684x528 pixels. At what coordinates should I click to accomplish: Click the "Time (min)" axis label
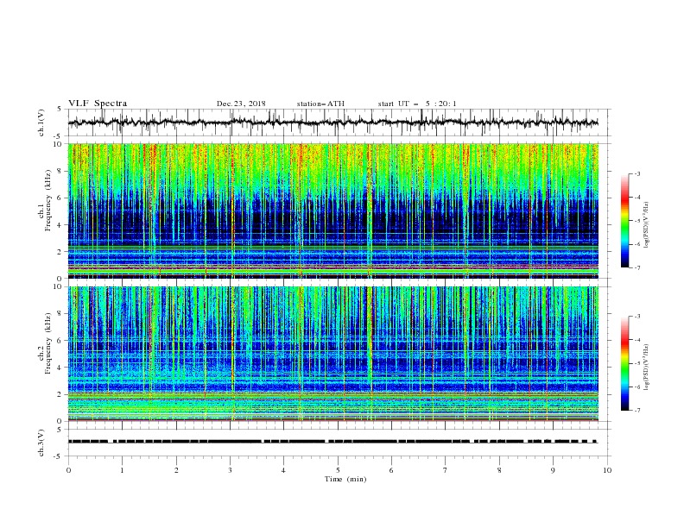pyautogui.click(x=345, y=479)
